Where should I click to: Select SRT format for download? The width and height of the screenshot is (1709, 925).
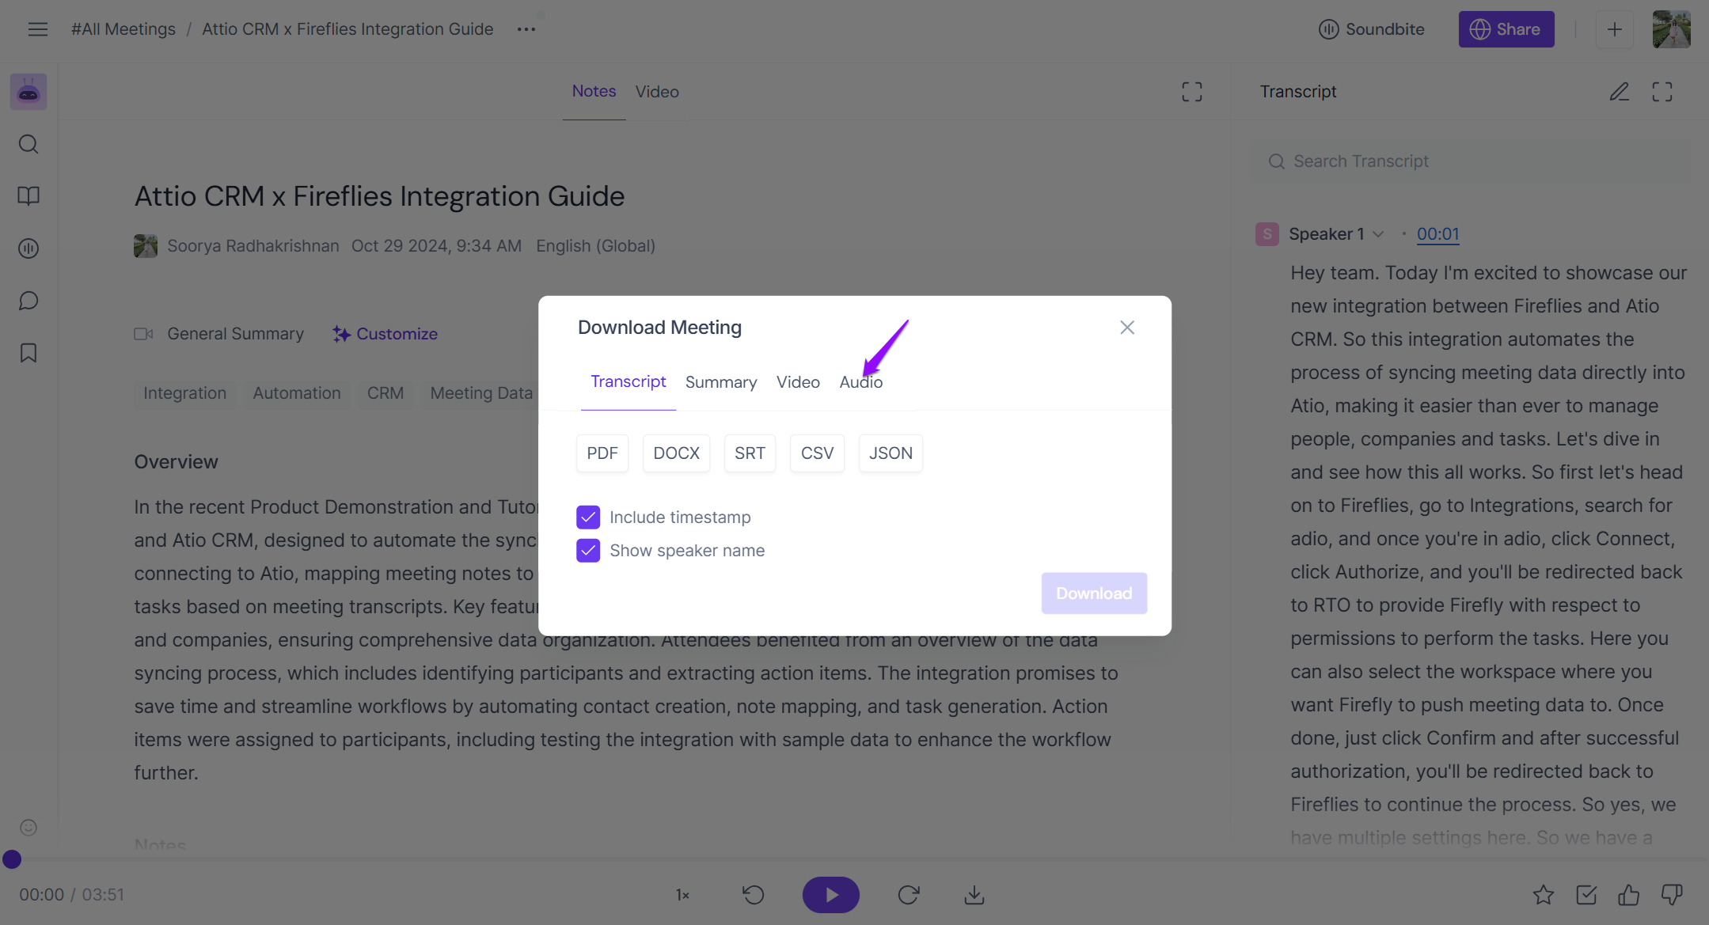(750, 453)
